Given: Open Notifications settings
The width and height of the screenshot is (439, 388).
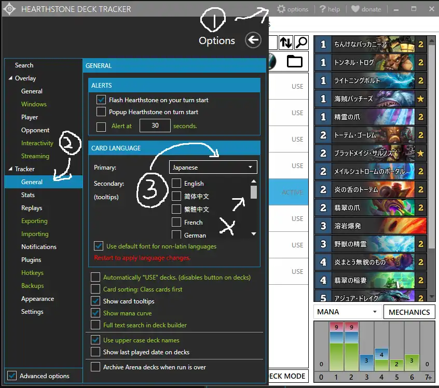Looking at the screenshot, I should pos(39,246).
